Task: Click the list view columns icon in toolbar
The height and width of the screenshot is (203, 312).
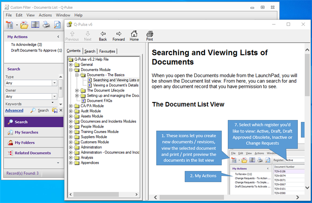Action: (35, 25)
